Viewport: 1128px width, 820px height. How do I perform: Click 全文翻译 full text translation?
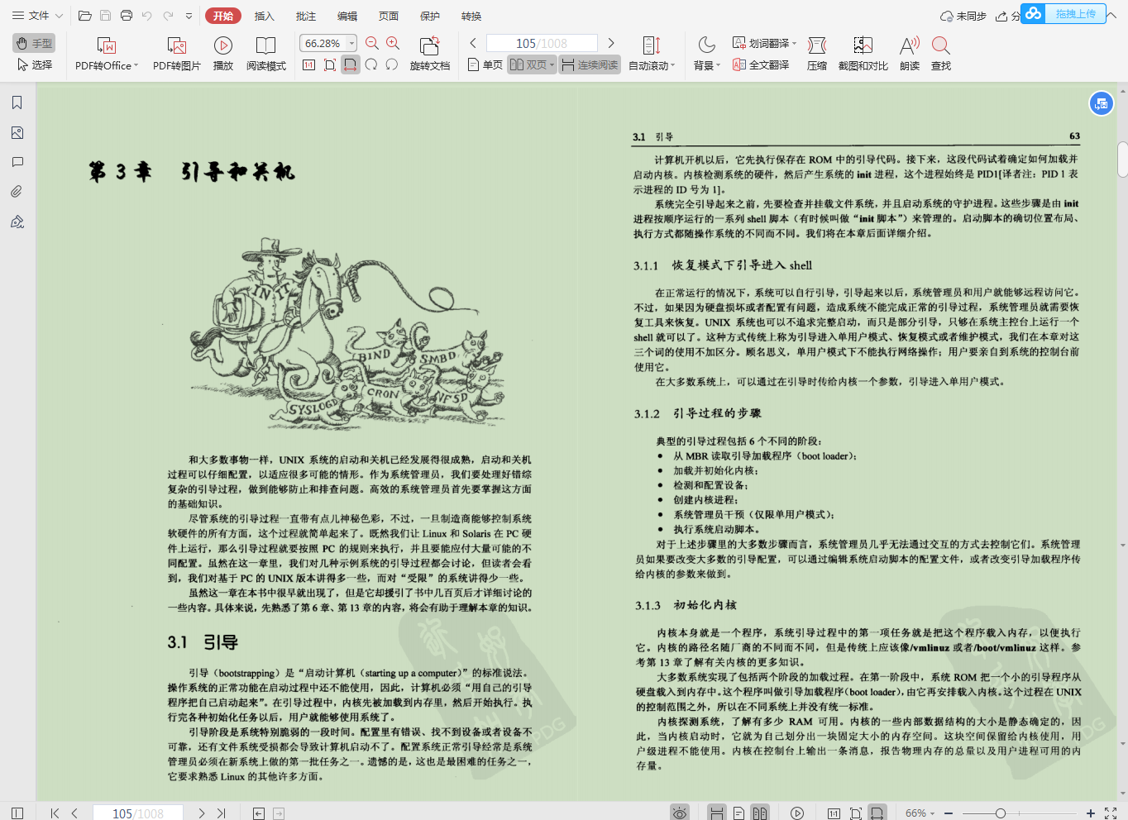(x=761, y=64)
